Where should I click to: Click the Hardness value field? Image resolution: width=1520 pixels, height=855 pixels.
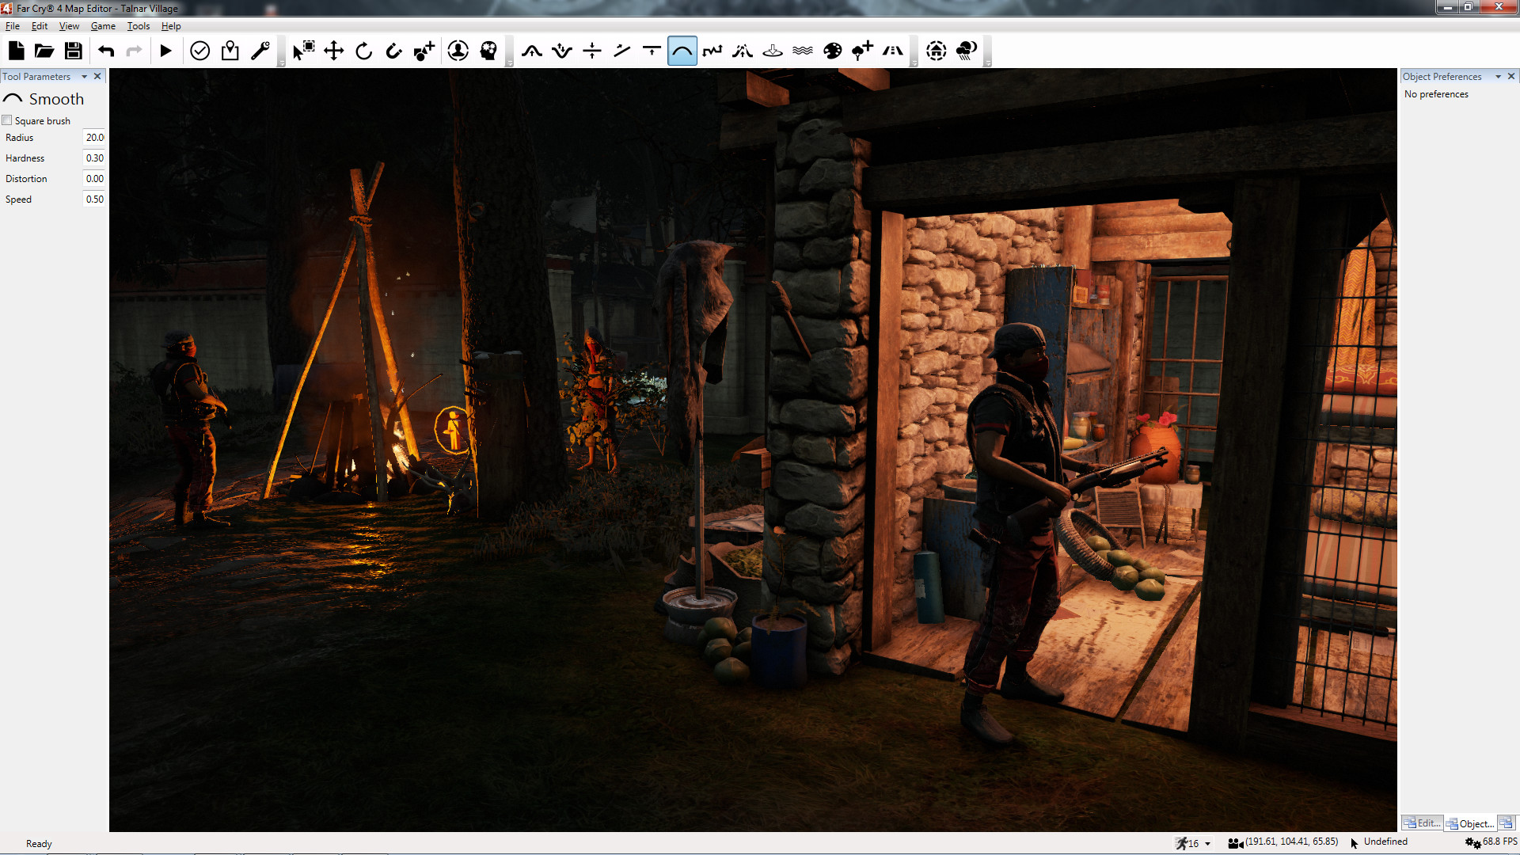click(94, 158)
